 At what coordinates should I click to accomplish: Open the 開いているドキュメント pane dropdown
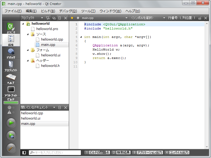pyautogui.click(x=54, y=107)
